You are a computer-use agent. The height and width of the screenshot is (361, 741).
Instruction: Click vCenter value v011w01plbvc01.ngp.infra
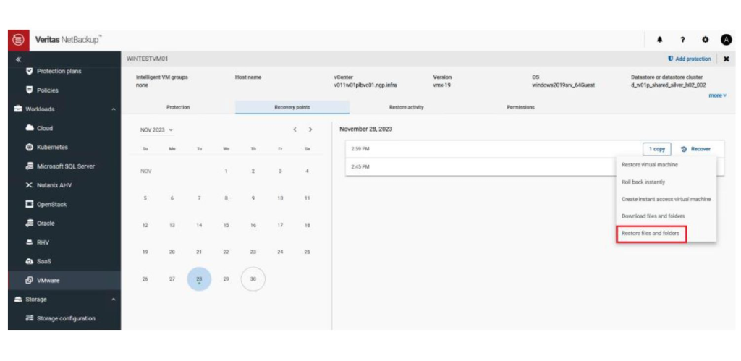click(365, 85)
